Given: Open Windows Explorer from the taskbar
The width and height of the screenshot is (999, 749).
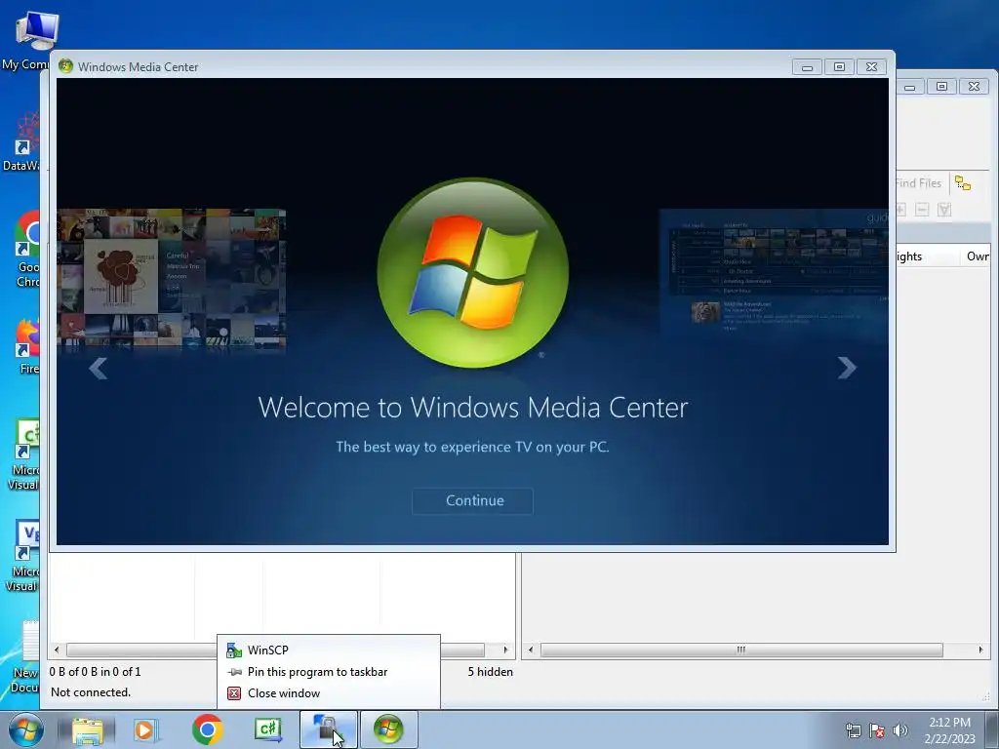Looking at the screenshot, I should (87, 730).
